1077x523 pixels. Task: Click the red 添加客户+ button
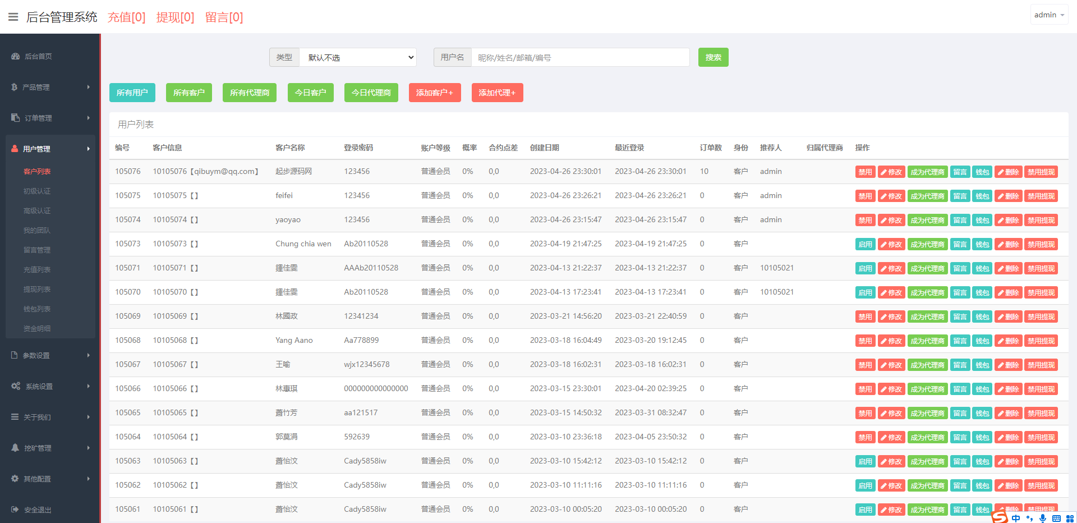(435, 93)
